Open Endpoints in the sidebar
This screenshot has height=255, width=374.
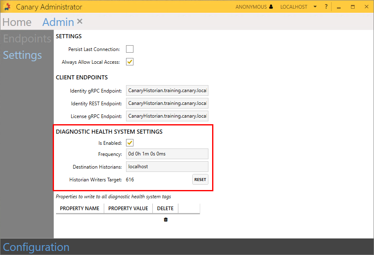click(x=27, y=39)
